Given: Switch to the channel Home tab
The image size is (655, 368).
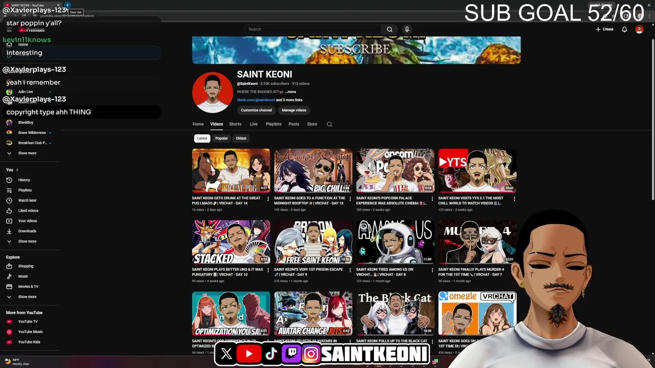Looking at the screenshot, I should tap(198, 124).
